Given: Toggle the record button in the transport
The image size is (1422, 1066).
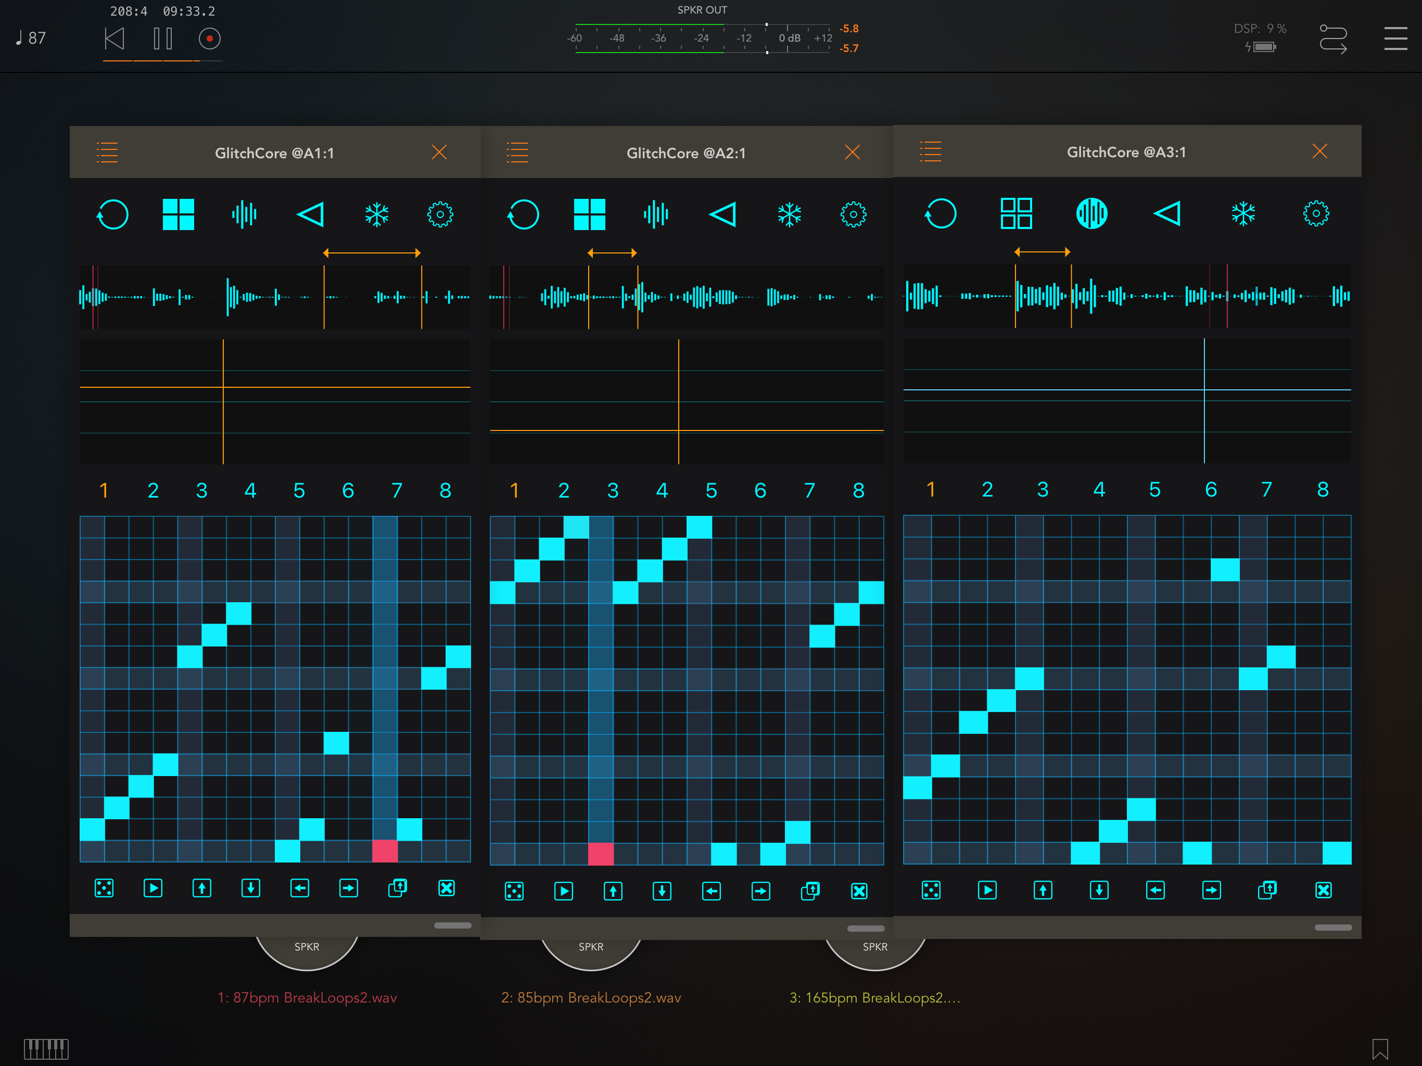Looking at the screenshot, I should click(210, 39).
